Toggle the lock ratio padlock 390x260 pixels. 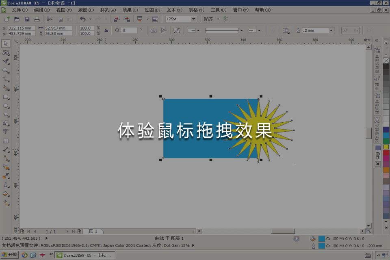click(106, 30)
